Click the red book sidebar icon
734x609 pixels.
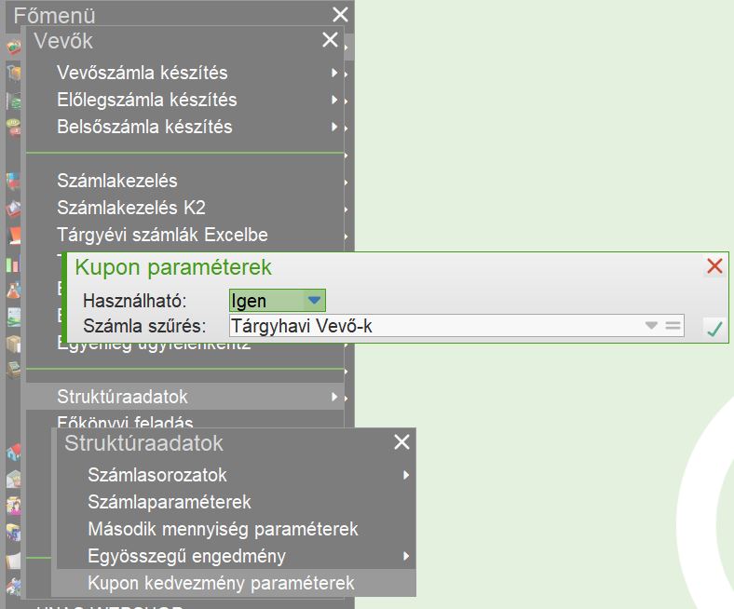[14, 236]
